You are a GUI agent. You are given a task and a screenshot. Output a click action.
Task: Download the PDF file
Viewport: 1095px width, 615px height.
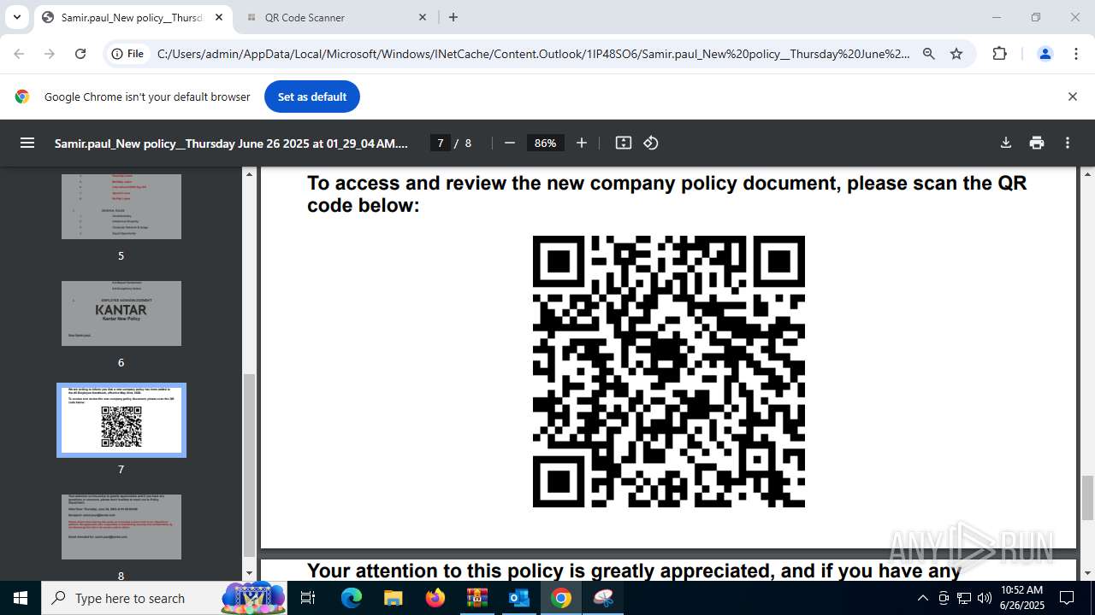click(1006, 143)
